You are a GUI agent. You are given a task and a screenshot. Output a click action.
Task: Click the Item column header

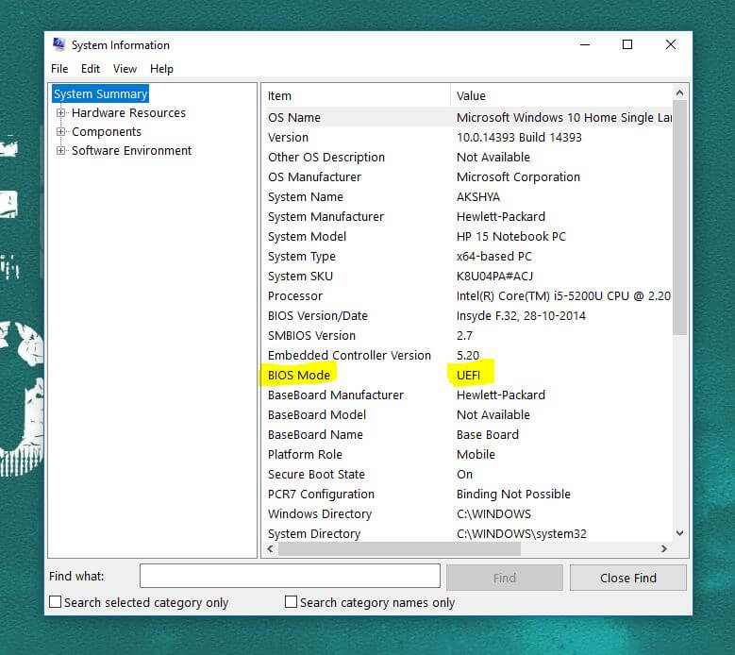point(357,95)
